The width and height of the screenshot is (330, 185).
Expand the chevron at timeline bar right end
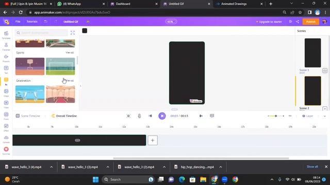pyautogui.click(x=325, y=116)
